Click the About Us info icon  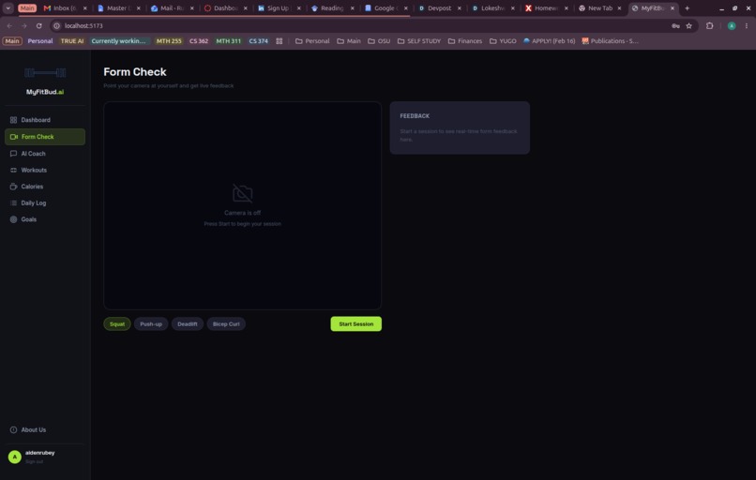[x=13, y=430]
